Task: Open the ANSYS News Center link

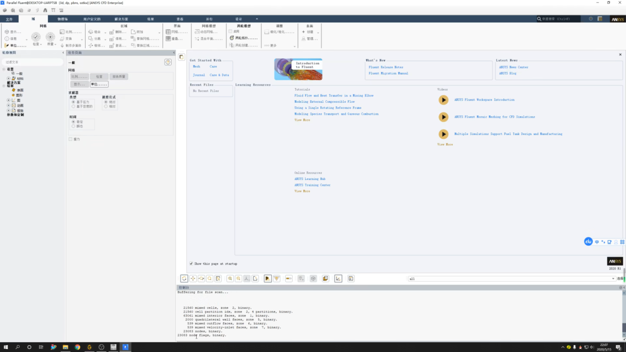Action: pos(514,67)
